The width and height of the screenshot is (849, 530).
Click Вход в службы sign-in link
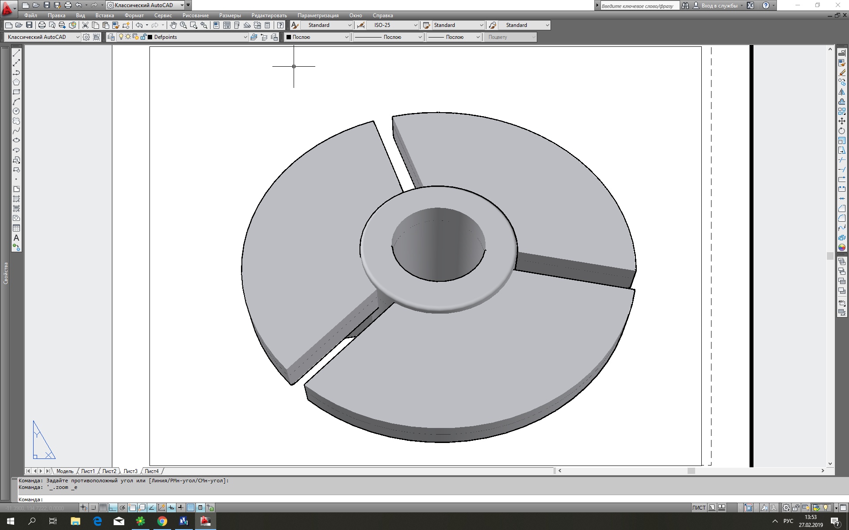(719, 6)
